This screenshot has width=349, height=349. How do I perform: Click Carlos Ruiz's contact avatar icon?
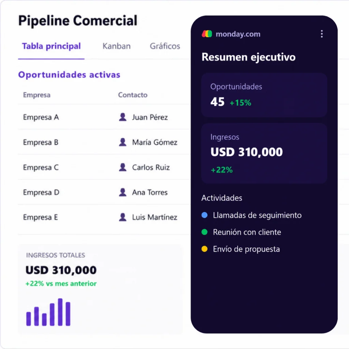(x=123, y=167)
